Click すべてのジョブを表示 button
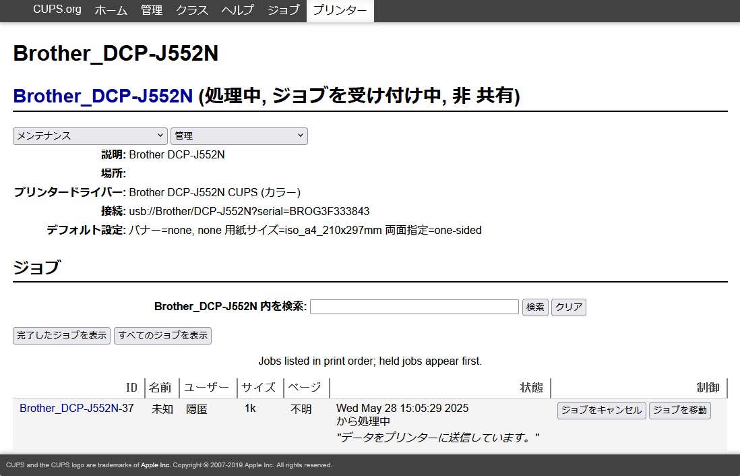Image resolution: width=740 pixels, height=476 pixels. click(163, 336)
